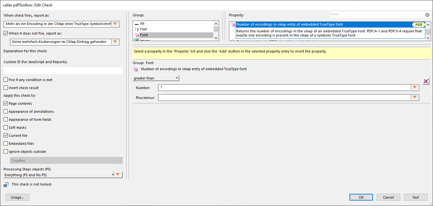This screenshot has height=206, width=433.
Task: Click the red X remove condition icon
Action: point(426,81)
